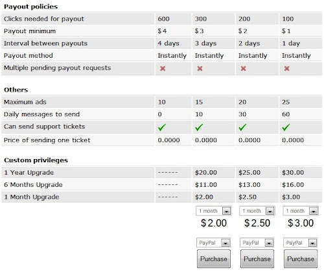The width and height of the screenshot is (324, 272).
Task: Click the $20.00 price in 1 Year Upgrade row
Action: (x=206, y=173)
